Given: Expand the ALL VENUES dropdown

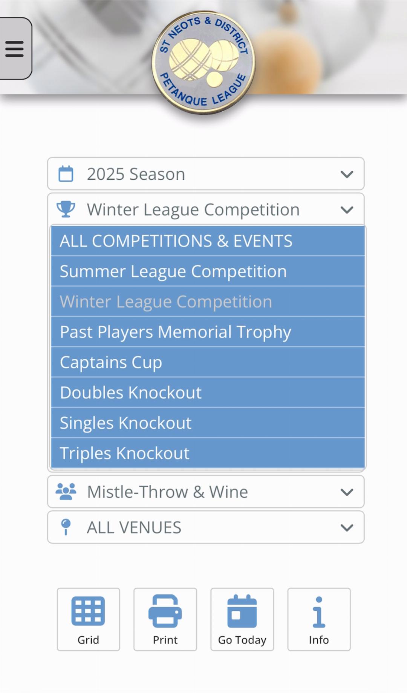Looking at the screenshot, I should pyautogui.click(x=347, y=528).
